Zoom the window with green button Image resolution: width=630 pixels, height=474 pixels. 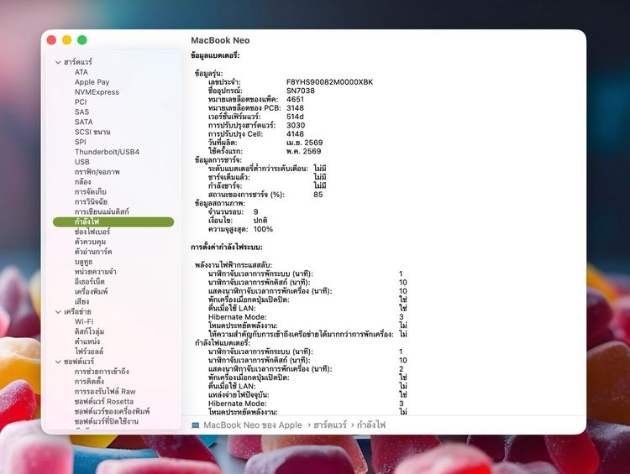point(82,40)
